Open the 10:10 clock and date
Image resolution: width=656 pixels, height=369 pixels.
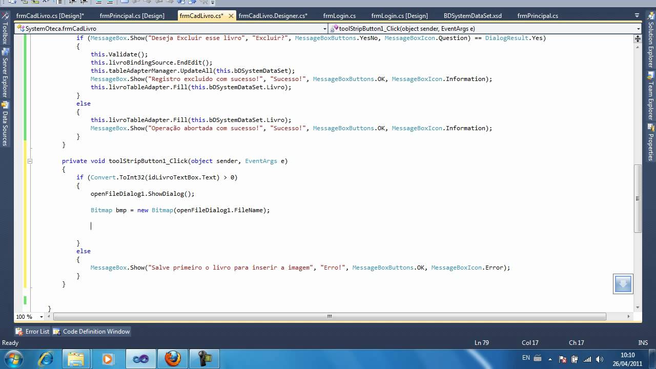pos(627,359)
